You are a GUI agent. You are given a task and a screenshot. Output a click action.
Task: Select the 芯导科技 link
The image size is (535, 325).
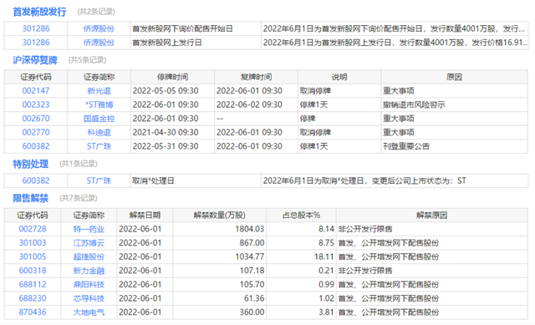pos(89,298)
